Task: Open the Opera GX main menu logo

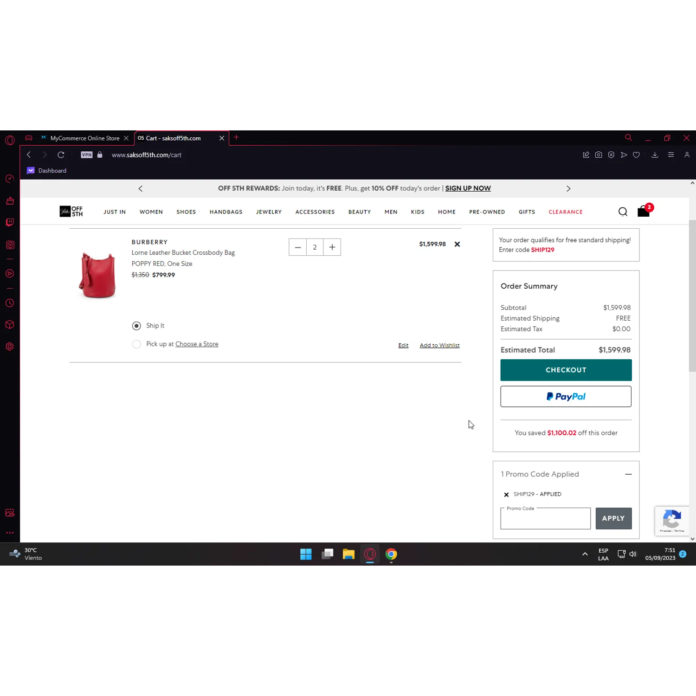Action: point(10,140)
